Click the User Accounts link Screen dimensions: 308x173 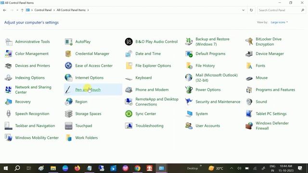207,126
